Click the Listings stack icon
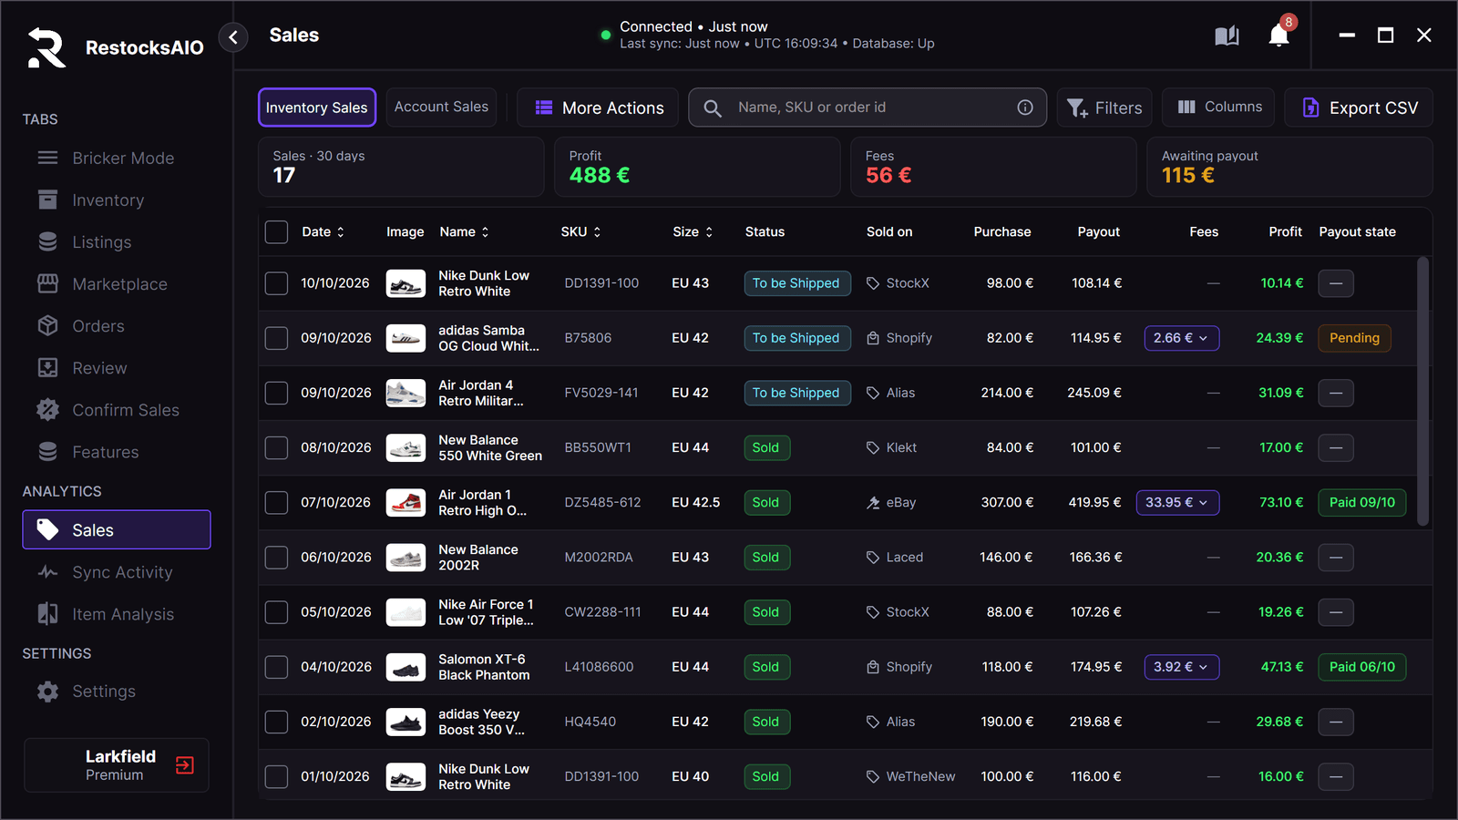This screenshot has width=1458, height=820. pyautogui.click(x=47, y=241)
